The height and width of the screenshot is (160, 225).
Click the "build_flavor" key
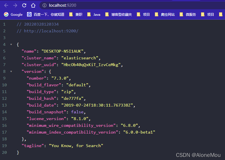click(x=44, y=85)
